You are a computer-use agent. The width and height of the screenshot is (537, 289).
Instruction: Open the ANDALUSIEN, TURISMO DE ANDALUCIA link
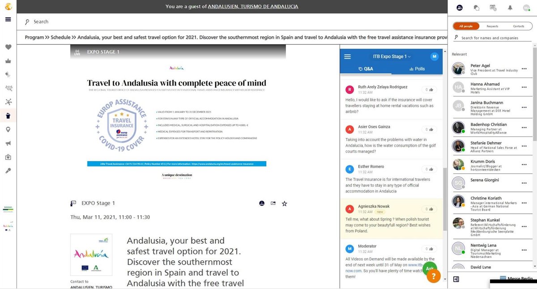(253, 6)
